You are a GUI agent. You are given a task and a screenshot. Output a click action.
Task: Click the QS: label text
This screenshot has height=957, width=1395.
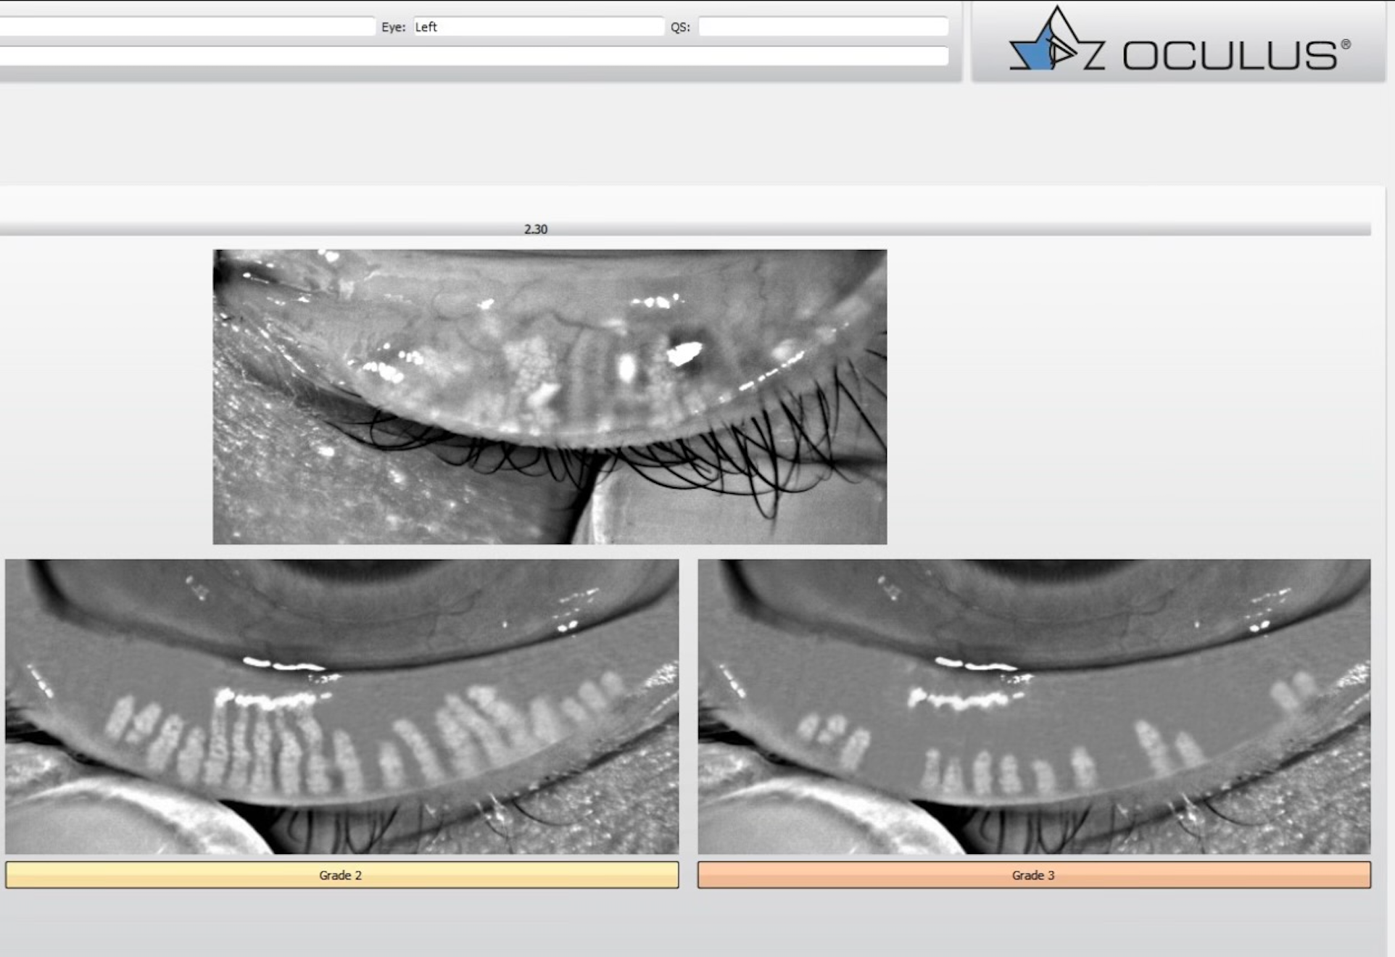(x=679, y=27)
